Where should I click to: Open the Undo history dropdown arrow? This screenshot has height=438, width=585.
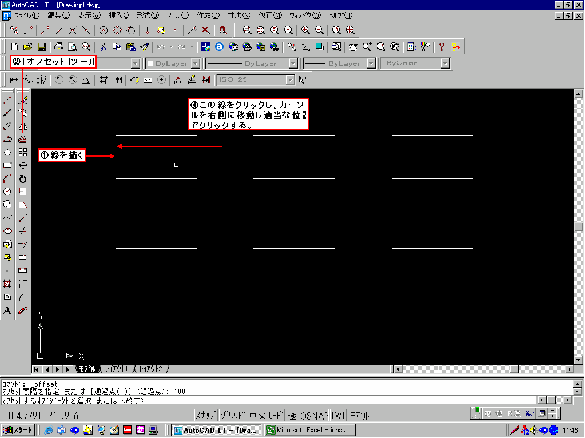pyautogui.click(x=171, y=47)
